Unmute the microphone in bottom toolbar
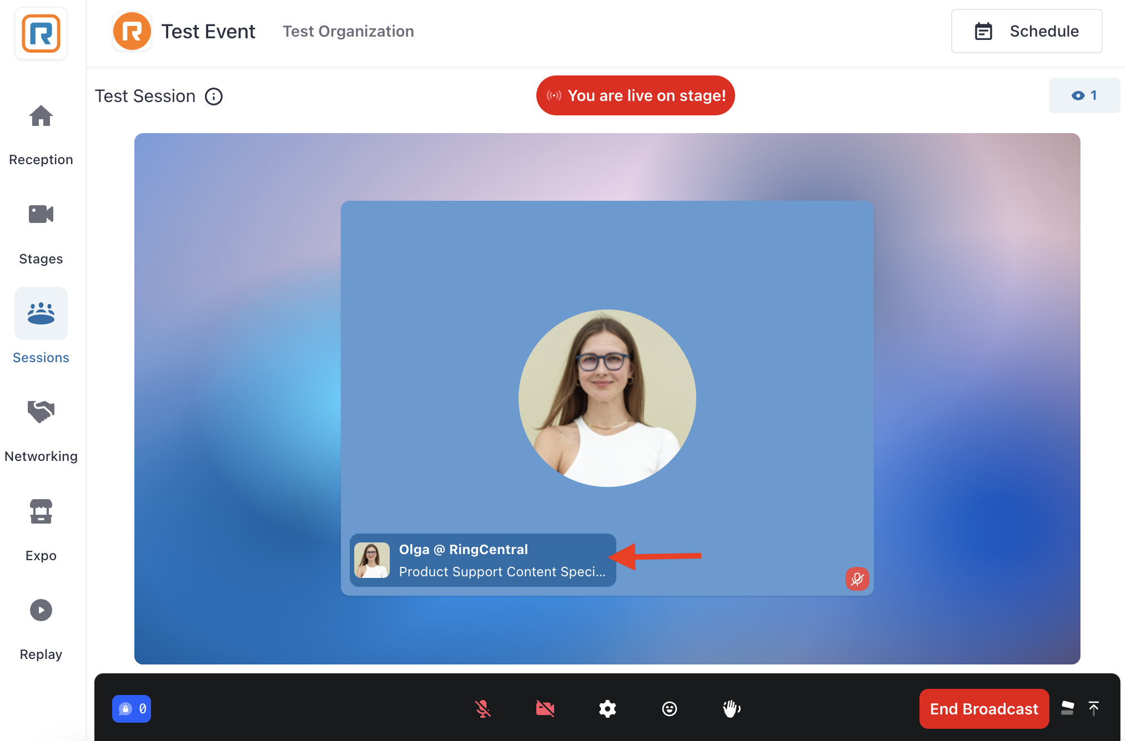The height and width of the screenshot is (741, 1126). pos(483,708)
